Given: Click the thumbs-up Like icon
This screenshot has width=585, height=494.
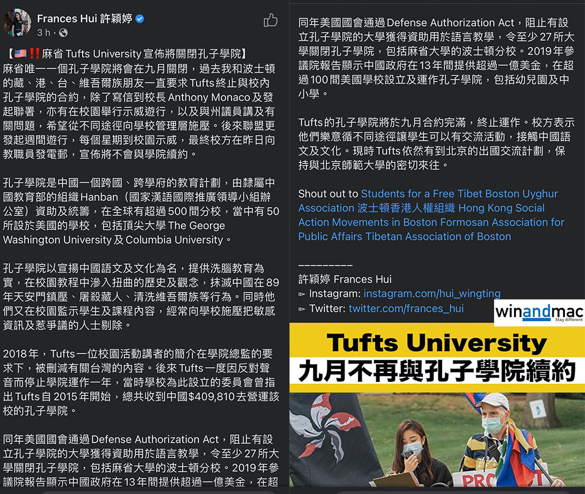Looking at the screenshot, I should coord(271,21).
